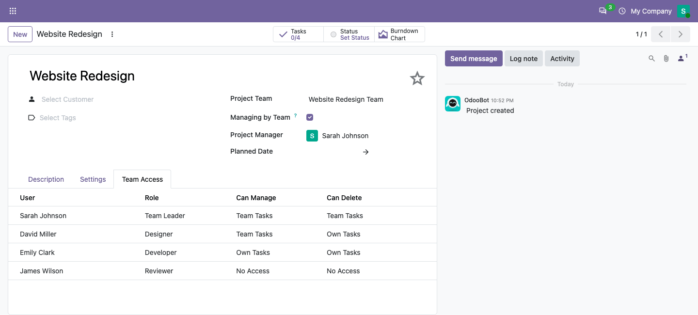Click the Designer role cell
The width and height of the screenshot is (698, 315).
[159, 234]
